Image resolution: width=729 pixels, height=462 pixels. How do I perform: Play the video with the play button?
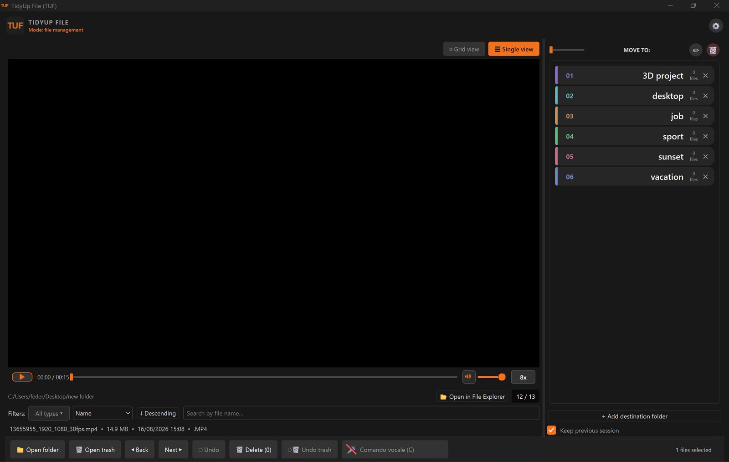coord(22,377)
